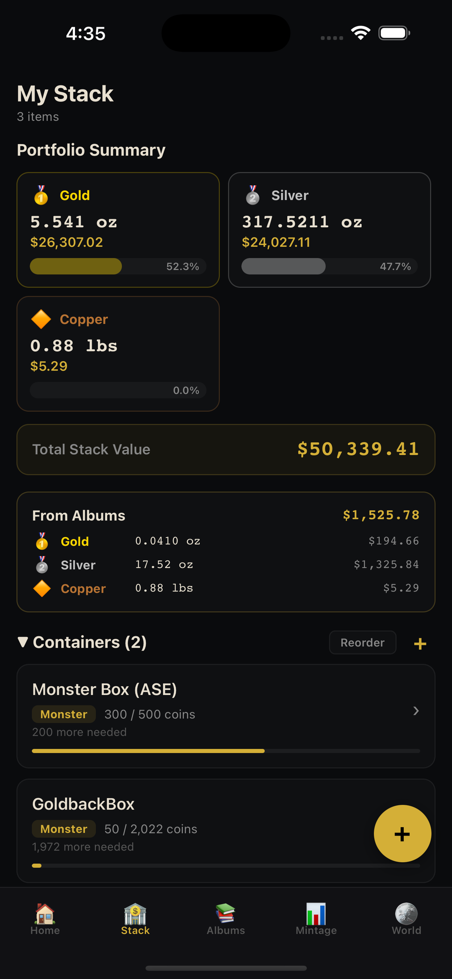
Task: Open Monster Box (ASE) details chevron
Action: (416, 711)
